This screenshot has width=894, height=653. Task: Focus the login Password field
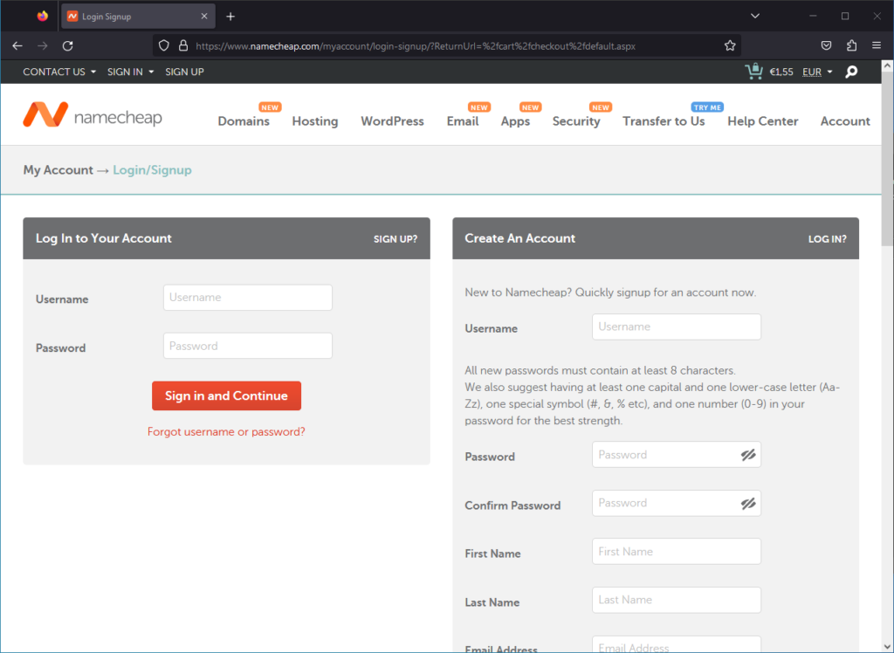[x=247, y=347]
